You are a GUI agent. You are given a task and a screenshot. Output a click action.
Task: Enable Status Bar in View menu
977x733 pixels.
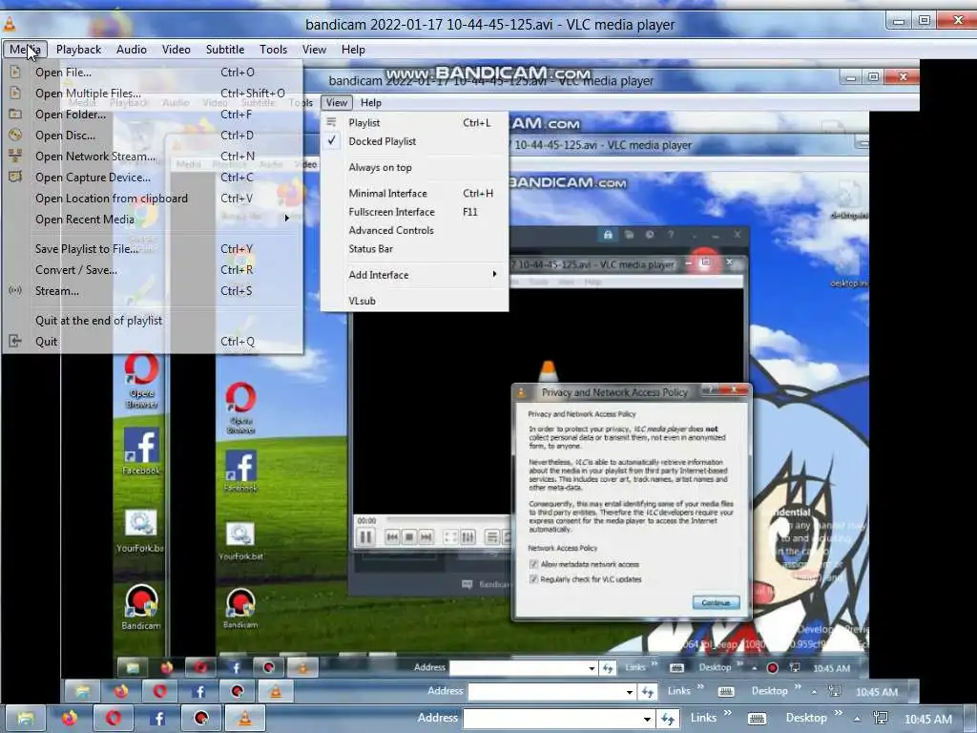[x=414, y=249]
